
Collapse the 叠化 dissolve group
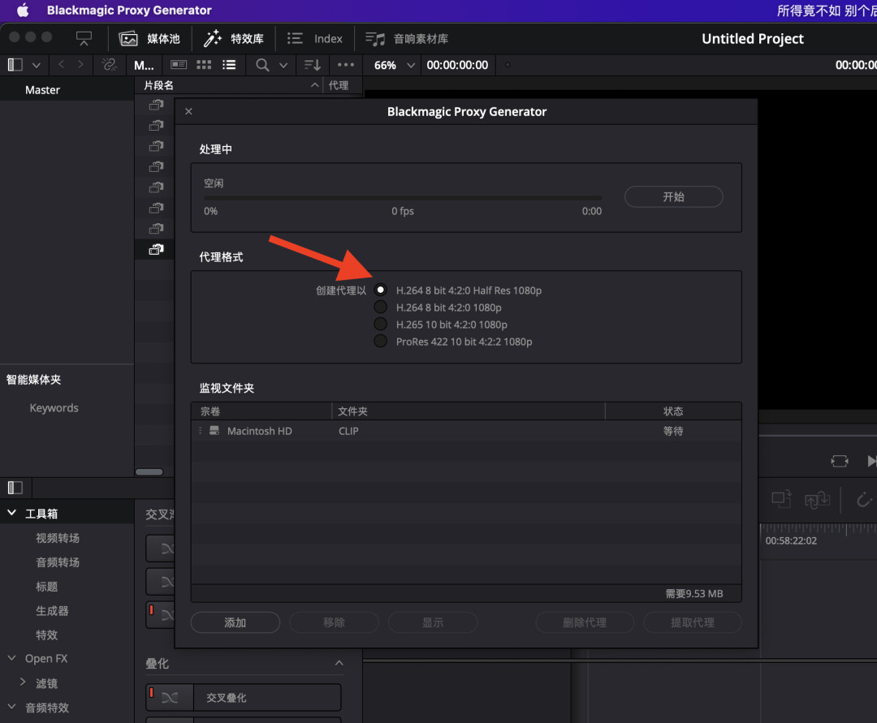339,663
